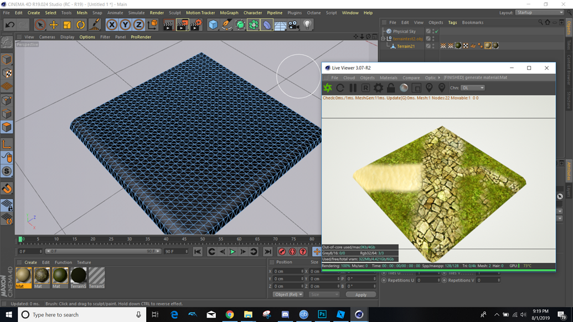Go to end of animation

point(268,252)
